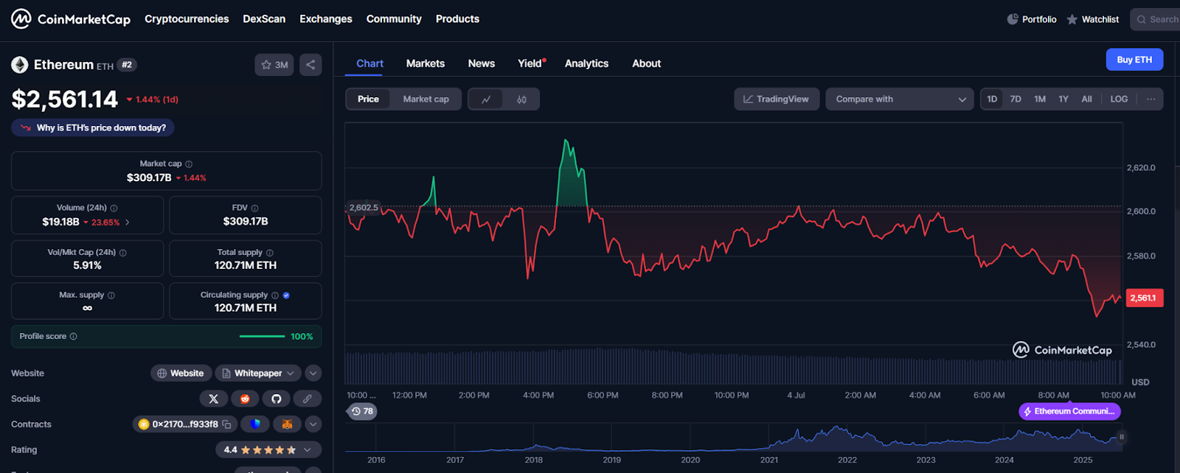Open the Cryptocurrencies menu
The image size is (1180, 473).
tap(187, 19)
